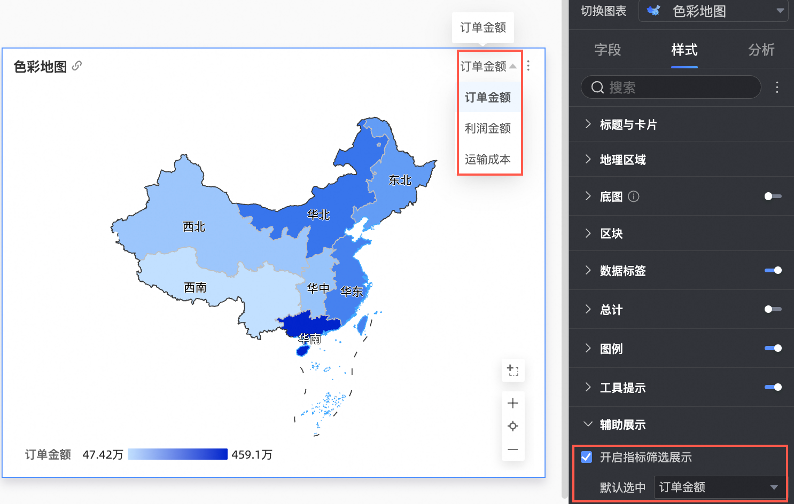Select 利润金额 from the metric menu
This screenshot has height=504, width=794.
[x=488, y=128]
